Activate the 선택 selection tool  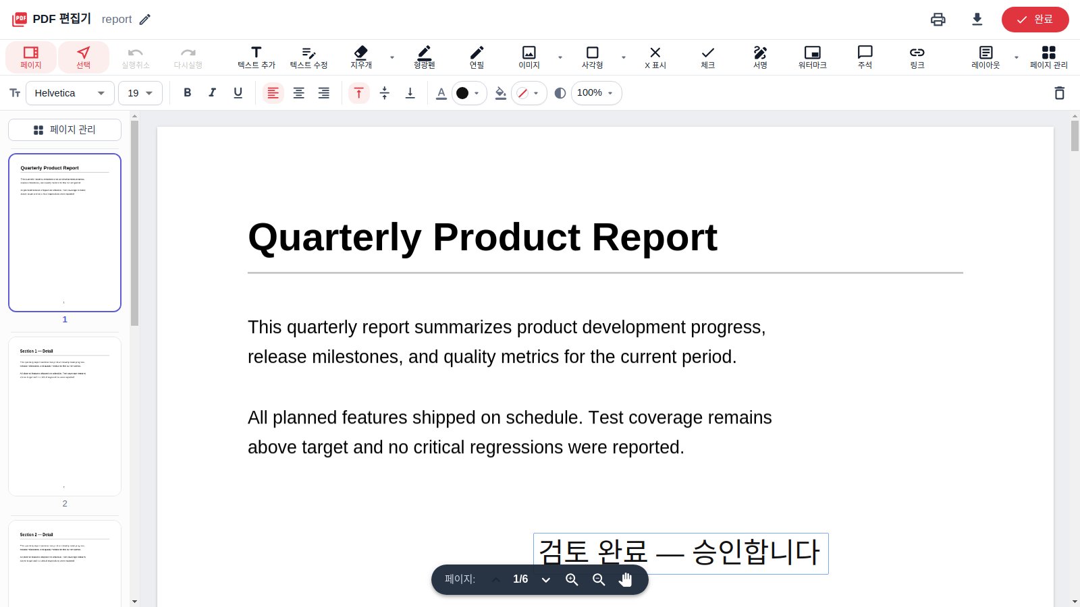tap(84, 57)
